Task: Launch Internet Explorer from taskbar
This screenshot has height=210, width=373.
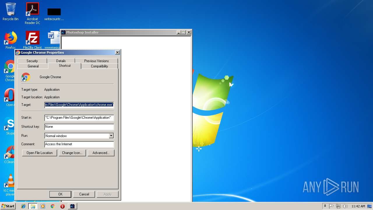Action: [x=23, y=206]
